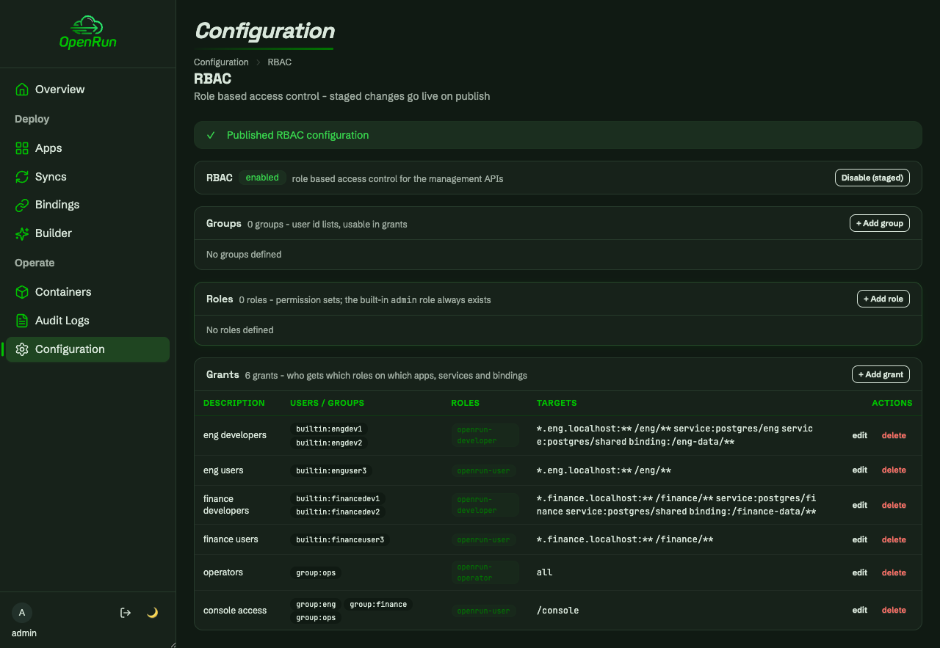Delete the eng developers grant
The image size is (940, 648).
(894, 435)
